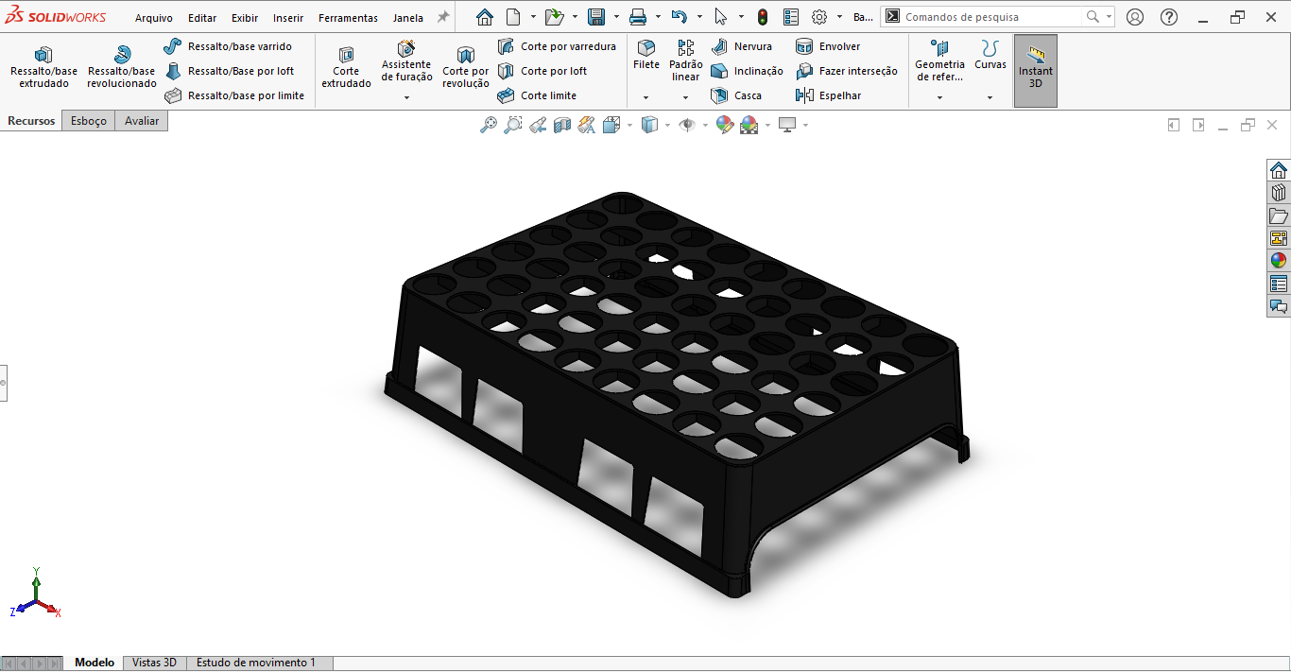
Task: Click the Casca tool
Action: 736,95
